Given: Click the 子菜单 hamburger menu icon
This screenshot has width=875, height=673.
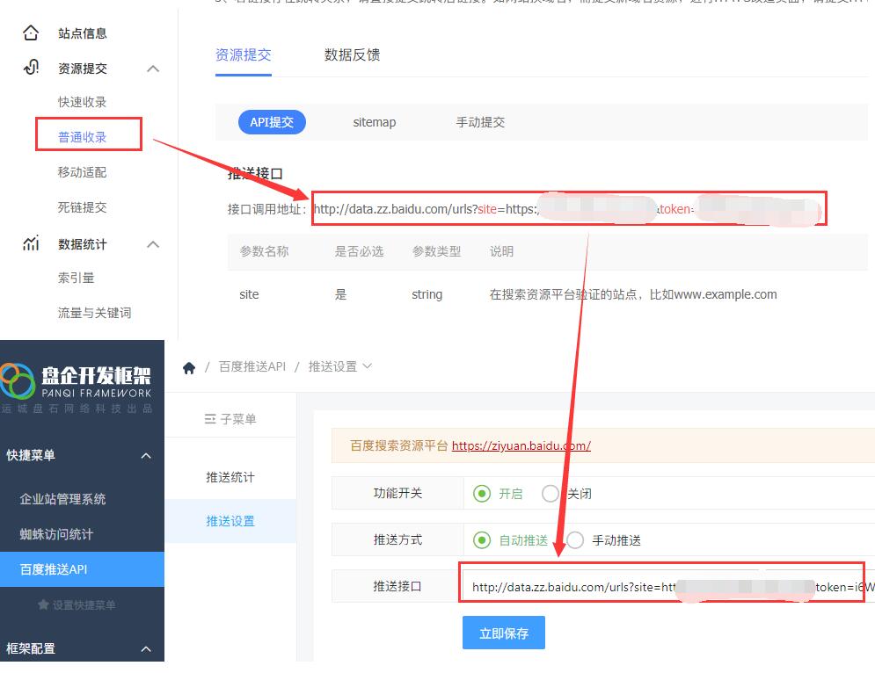Looking at the screenshot, I should [x=210, y=419].
